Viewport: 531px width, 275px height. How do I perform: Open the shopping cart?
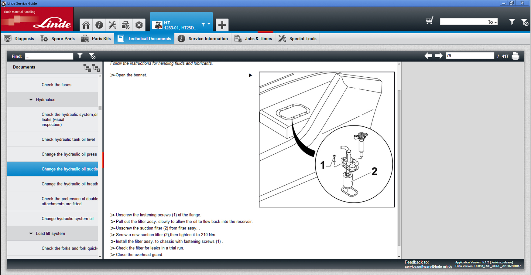point(429,21)
